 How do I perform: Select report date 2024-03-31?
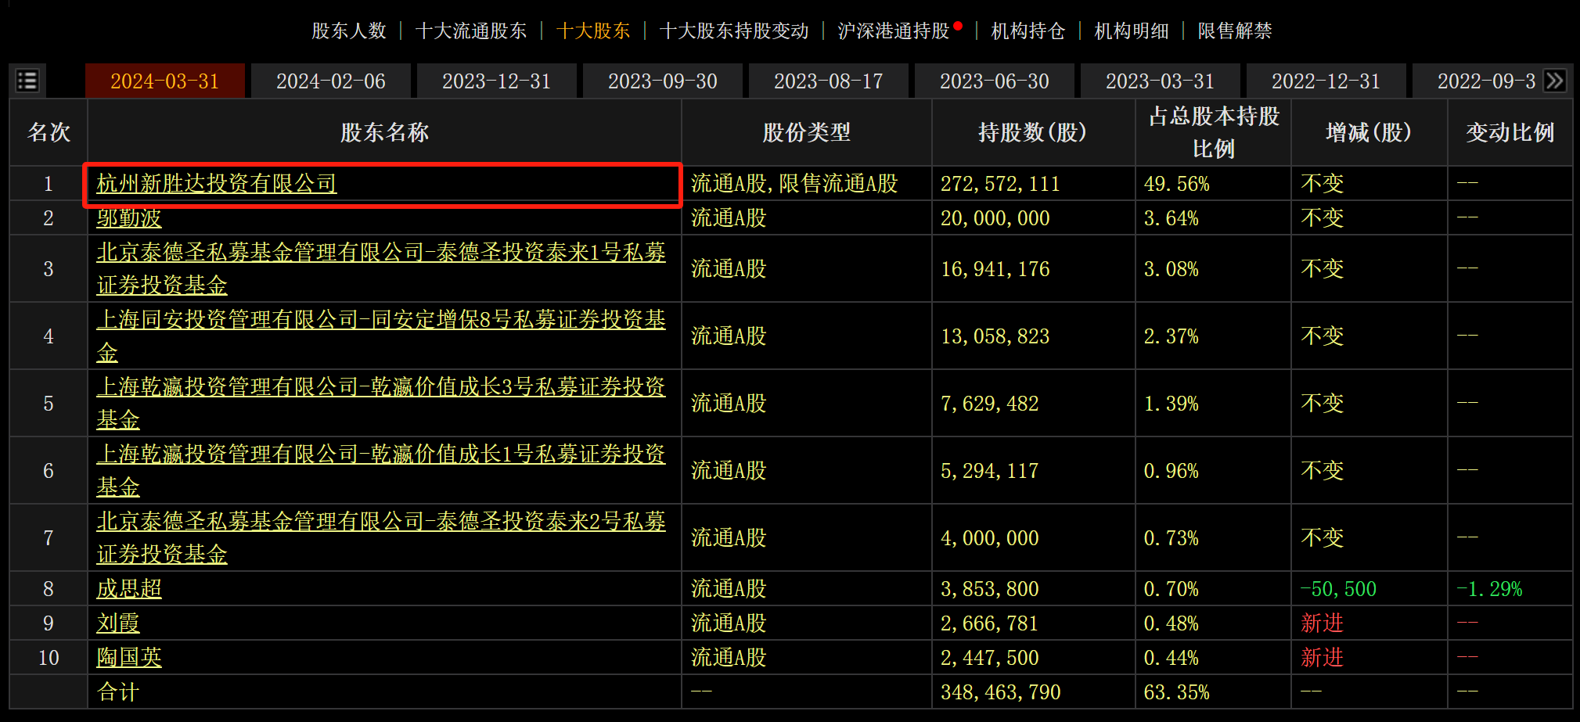click(165, 81)
